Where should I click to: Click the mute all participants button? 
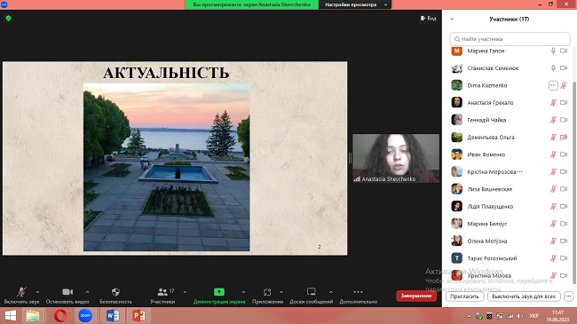524,296
